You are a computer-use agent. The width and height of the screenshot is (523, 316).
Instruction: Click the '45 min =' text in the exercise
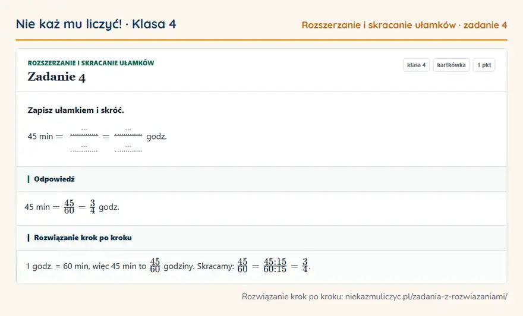(45, 137)
